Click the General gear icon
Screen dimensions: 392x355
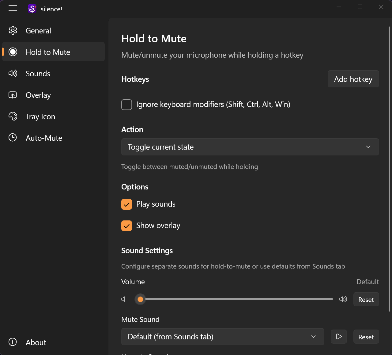(13, 31)
